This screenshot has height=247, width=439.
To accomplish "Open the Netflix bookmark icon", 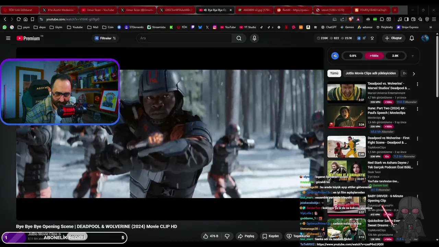I will pos(286,27).
